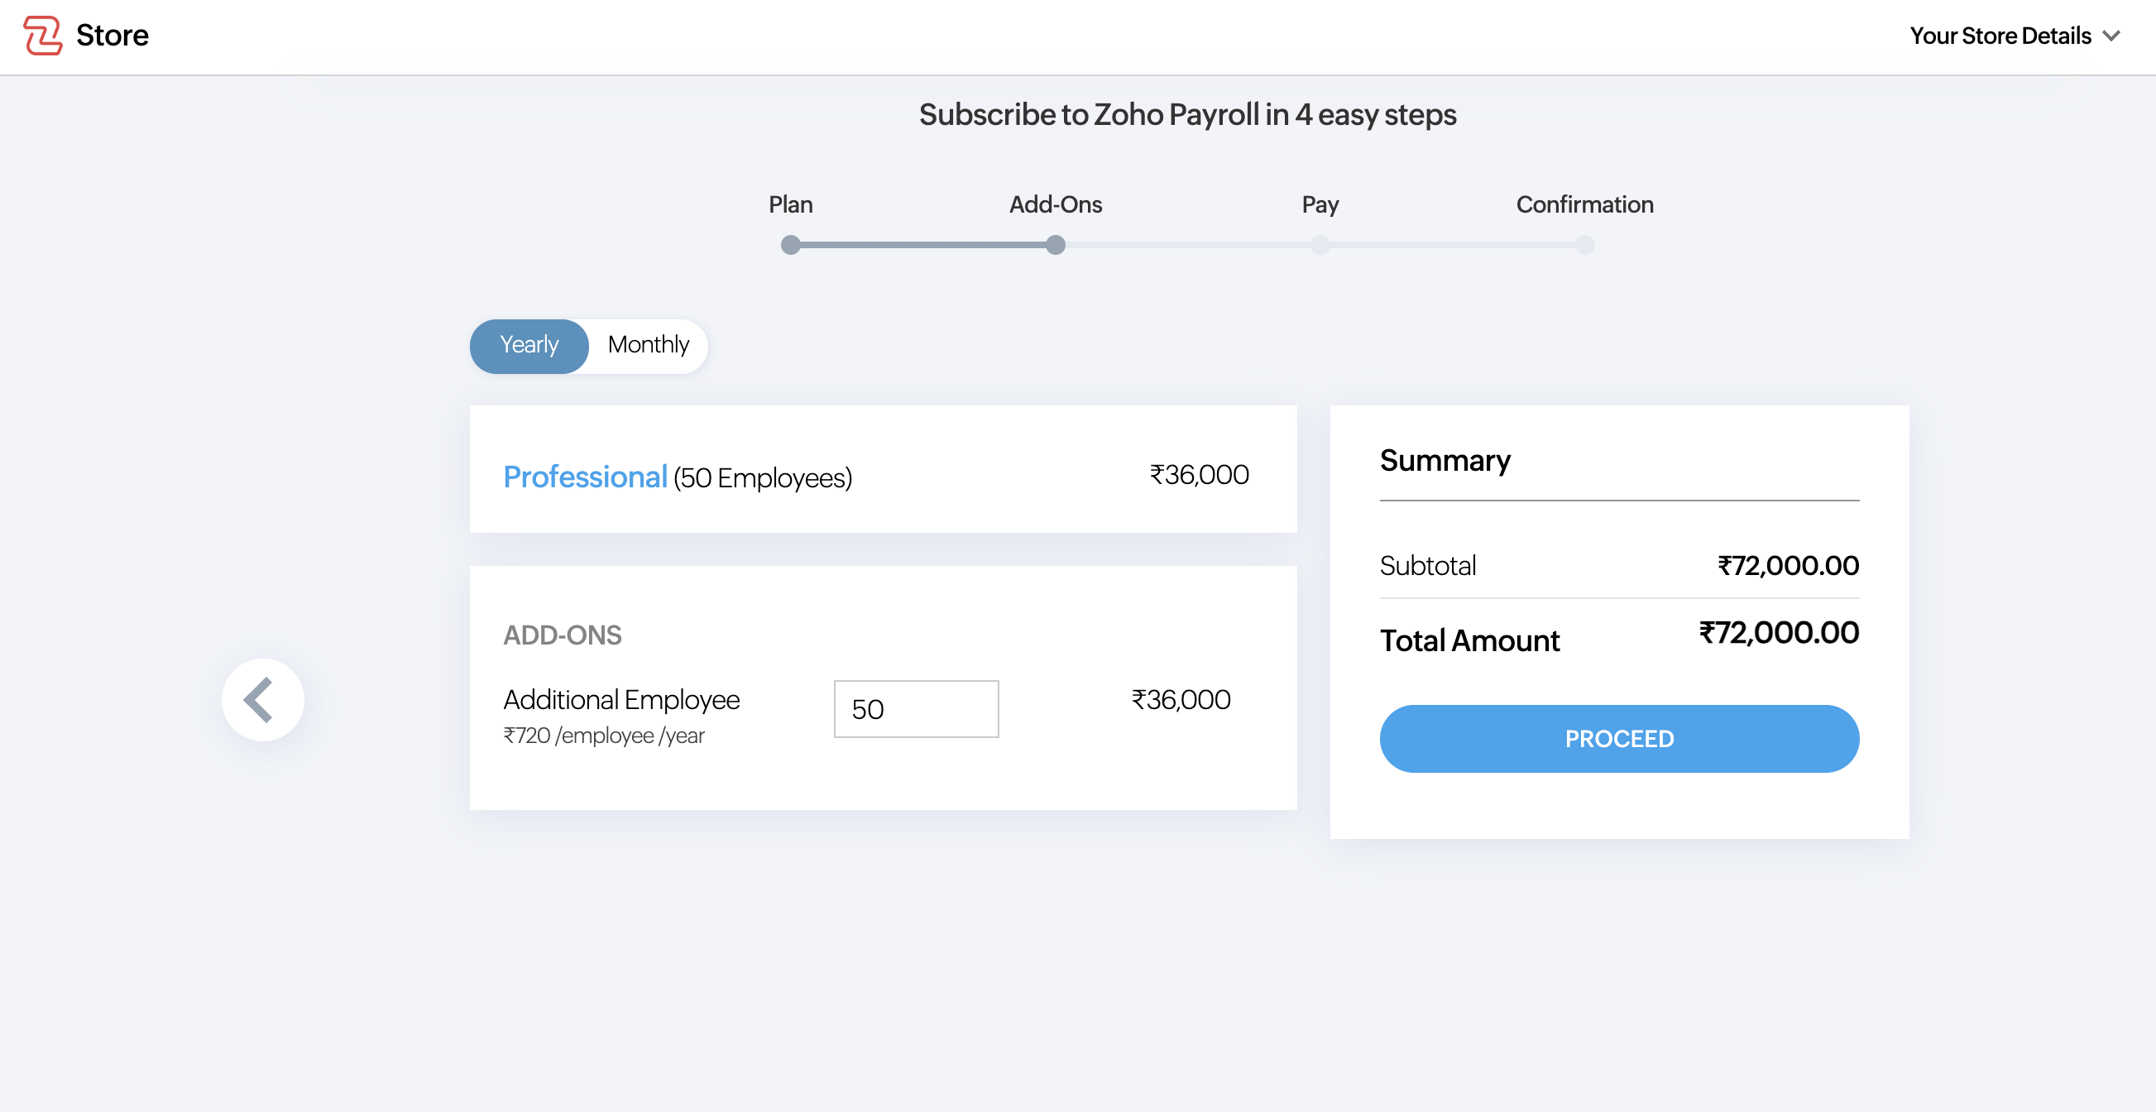Click the Pay step dot
The image size is (2156, 1112).
1320,245
